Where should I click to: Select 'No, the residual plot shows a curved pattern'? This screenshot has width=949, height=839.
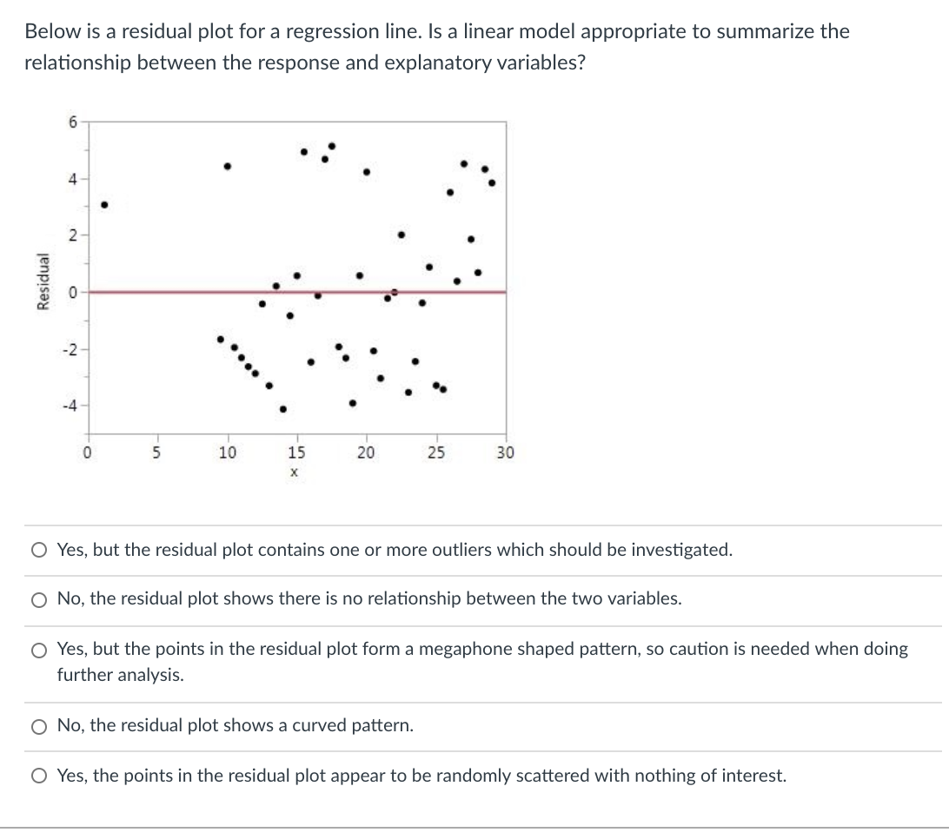[38, 725]
